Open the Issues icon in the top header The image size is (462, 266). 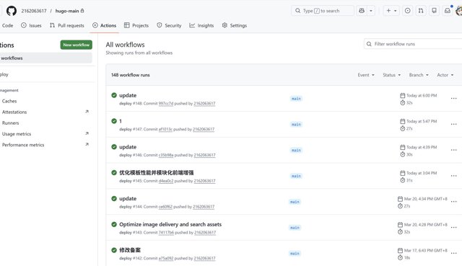[x=407, y=11]
